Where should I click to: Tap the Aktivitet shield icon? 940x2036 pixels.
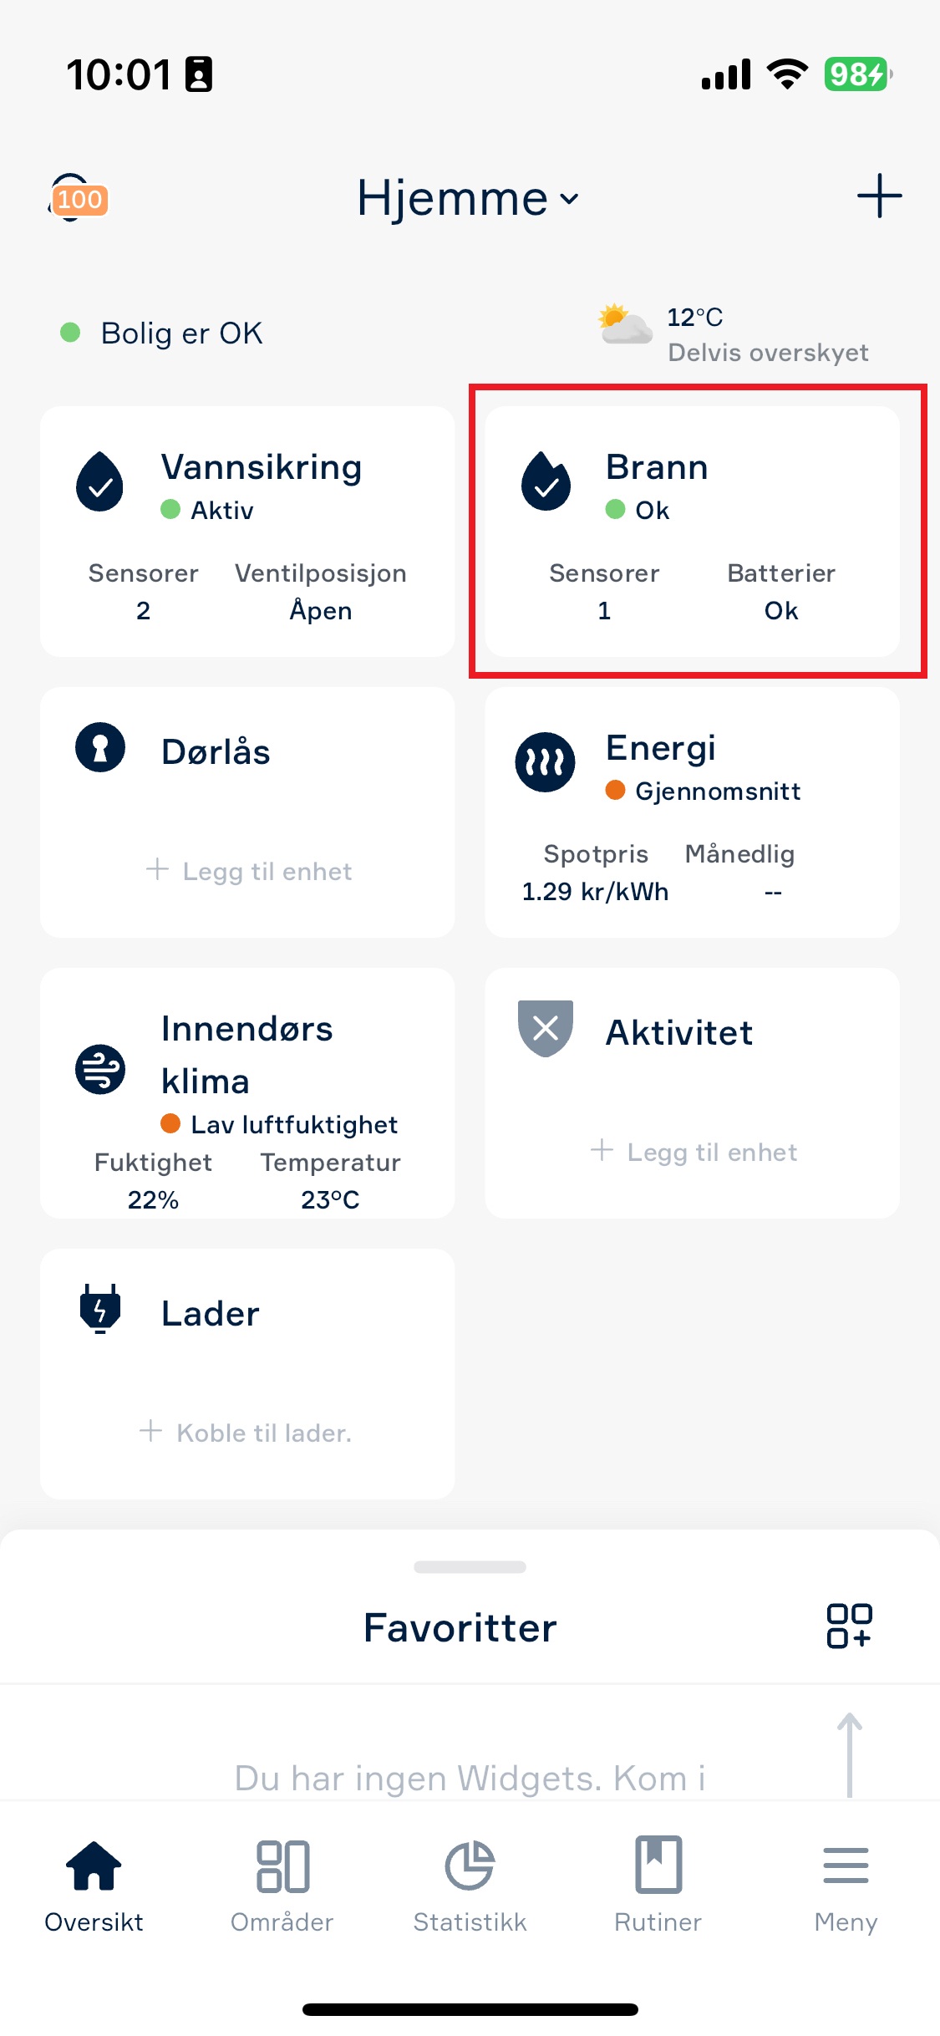pos(546,1028)
